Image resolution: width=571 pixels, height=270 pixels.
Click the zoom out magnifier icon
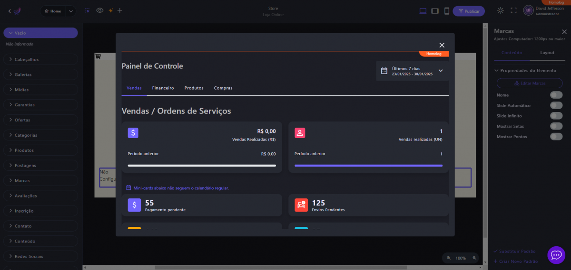point(448,258)
